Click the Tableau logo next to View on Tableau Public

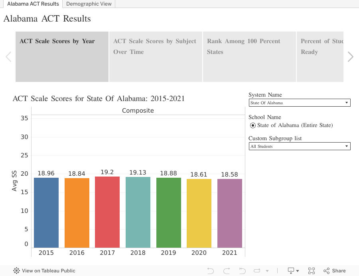16,271
